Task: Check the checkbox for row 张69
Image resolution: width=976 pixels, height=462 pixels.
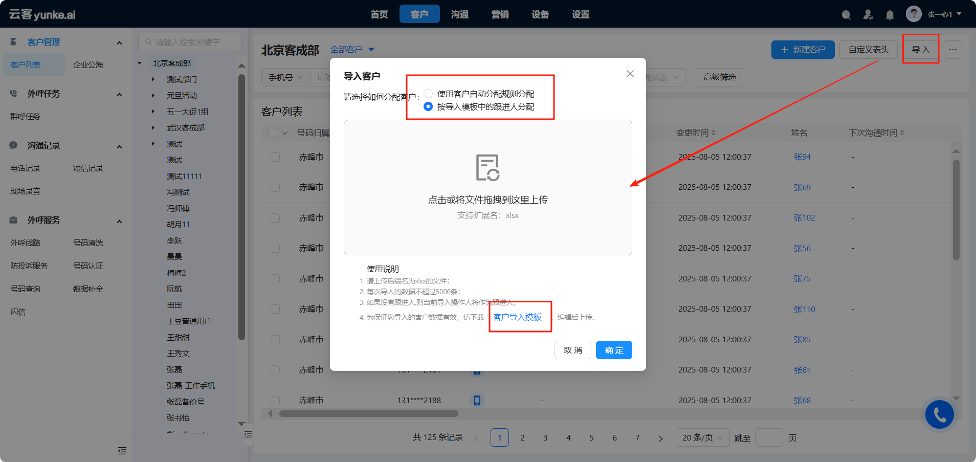Action: tap(275, 187)
